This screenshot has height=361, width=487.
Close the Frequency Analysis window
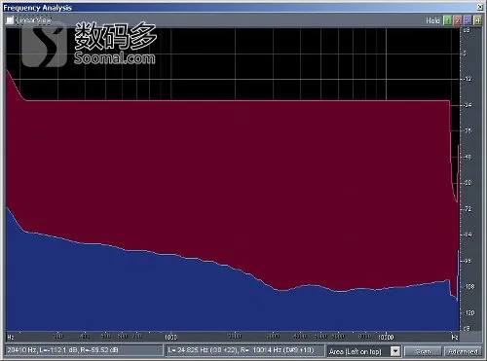(480, 7)
